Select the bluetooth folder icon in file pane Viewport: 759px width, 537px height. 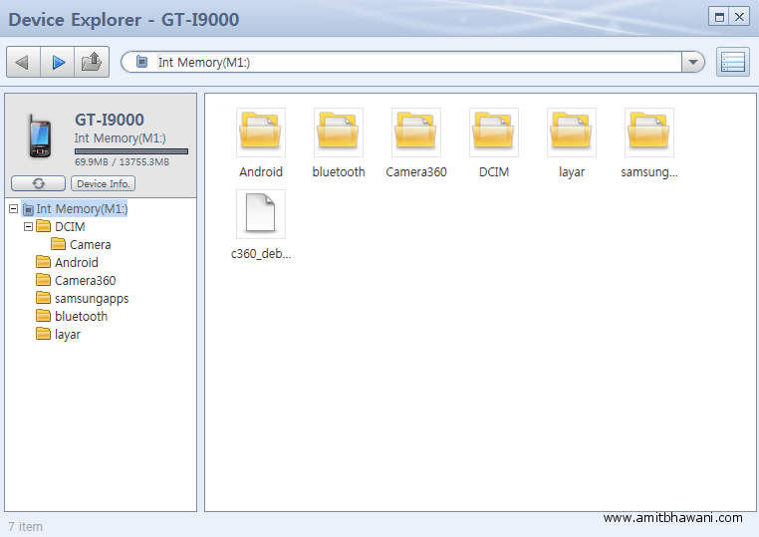[x=339, y=133]
